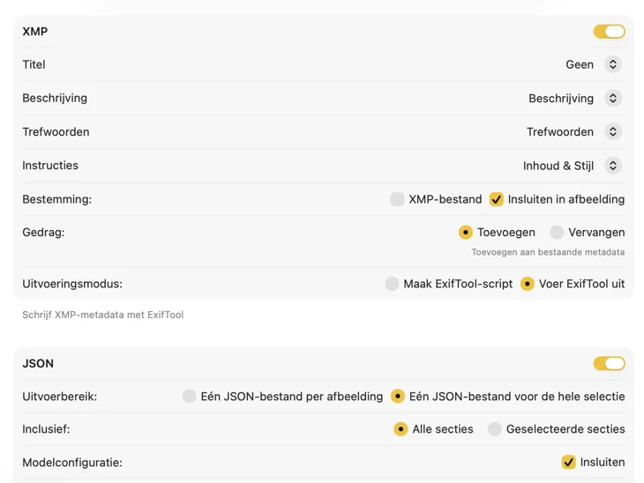Choose Eén JSON-bestand voor de hele selectie
The width and height of the screenshot is (644, 483).
click(398, 397)
